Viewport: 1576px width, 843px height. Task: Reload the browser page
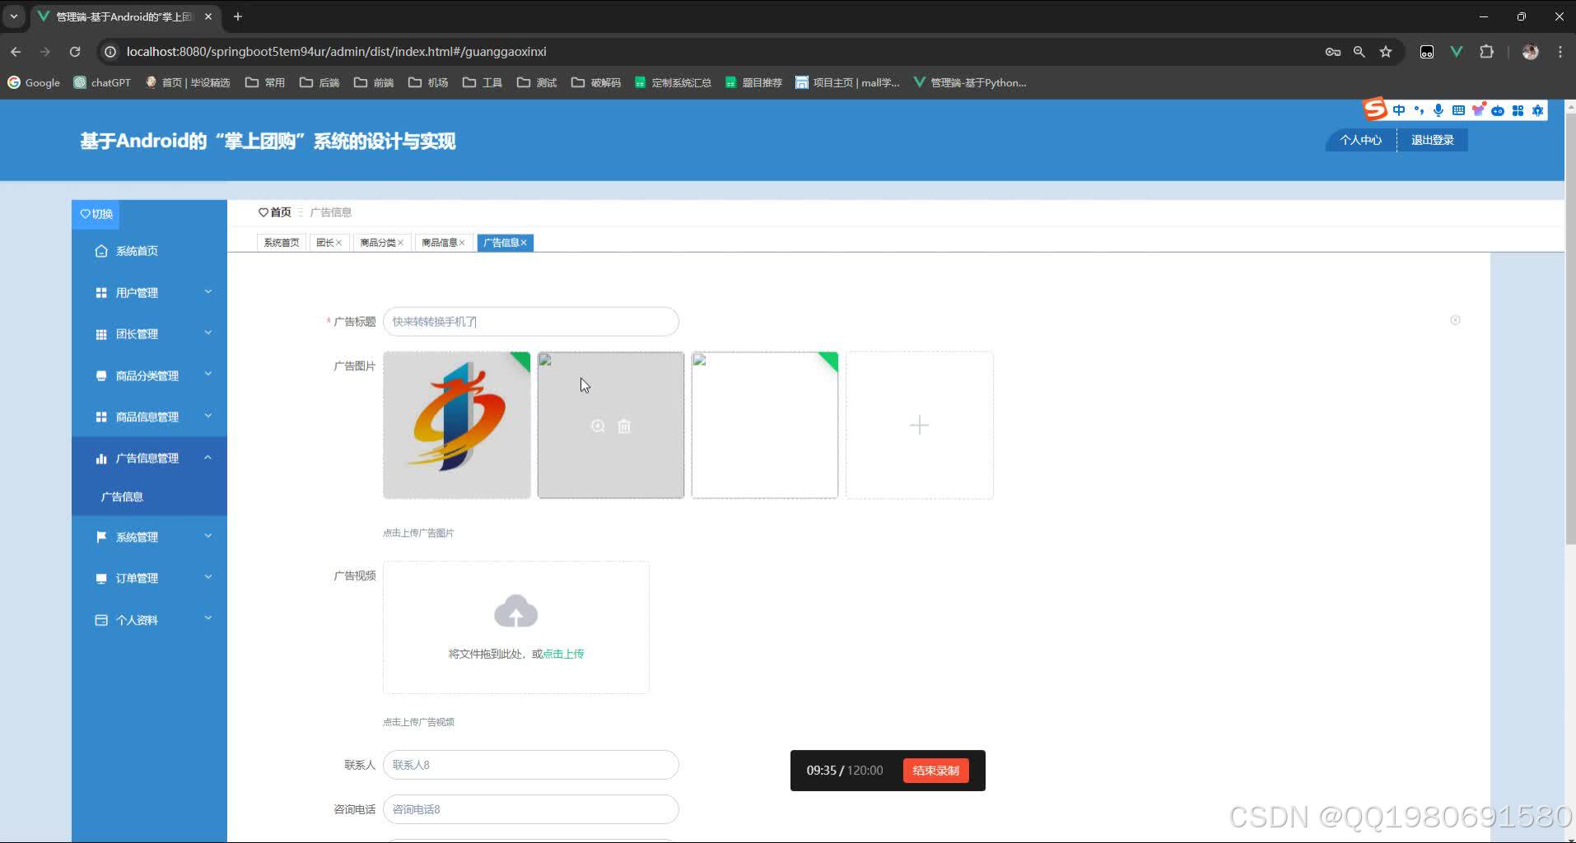tap(75, 51)
